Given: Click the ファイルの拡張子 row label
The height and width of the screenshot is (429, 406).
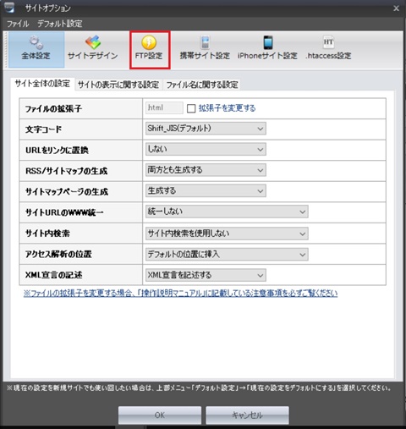Looking at the screenshot, I should pyautogui.click(x=53, y=108).
